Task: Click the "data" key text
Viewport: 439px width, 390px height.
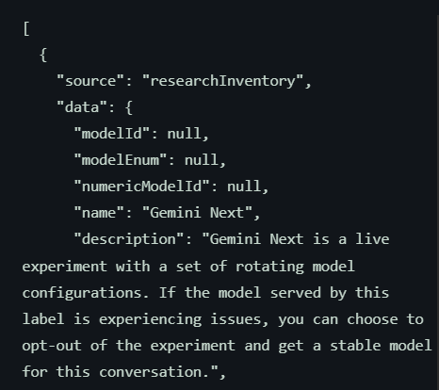Action: pyautogui.click(x=82, y=107)
